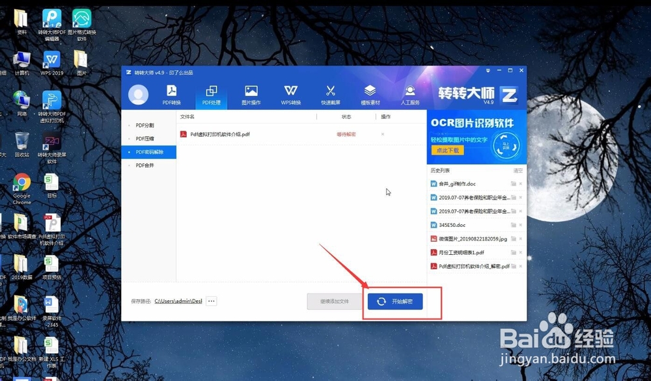The image size is (651, 381).
Task: Open 合并_gif制作.doc from history list
Action: pyautogui.click(x=457, y=183)
